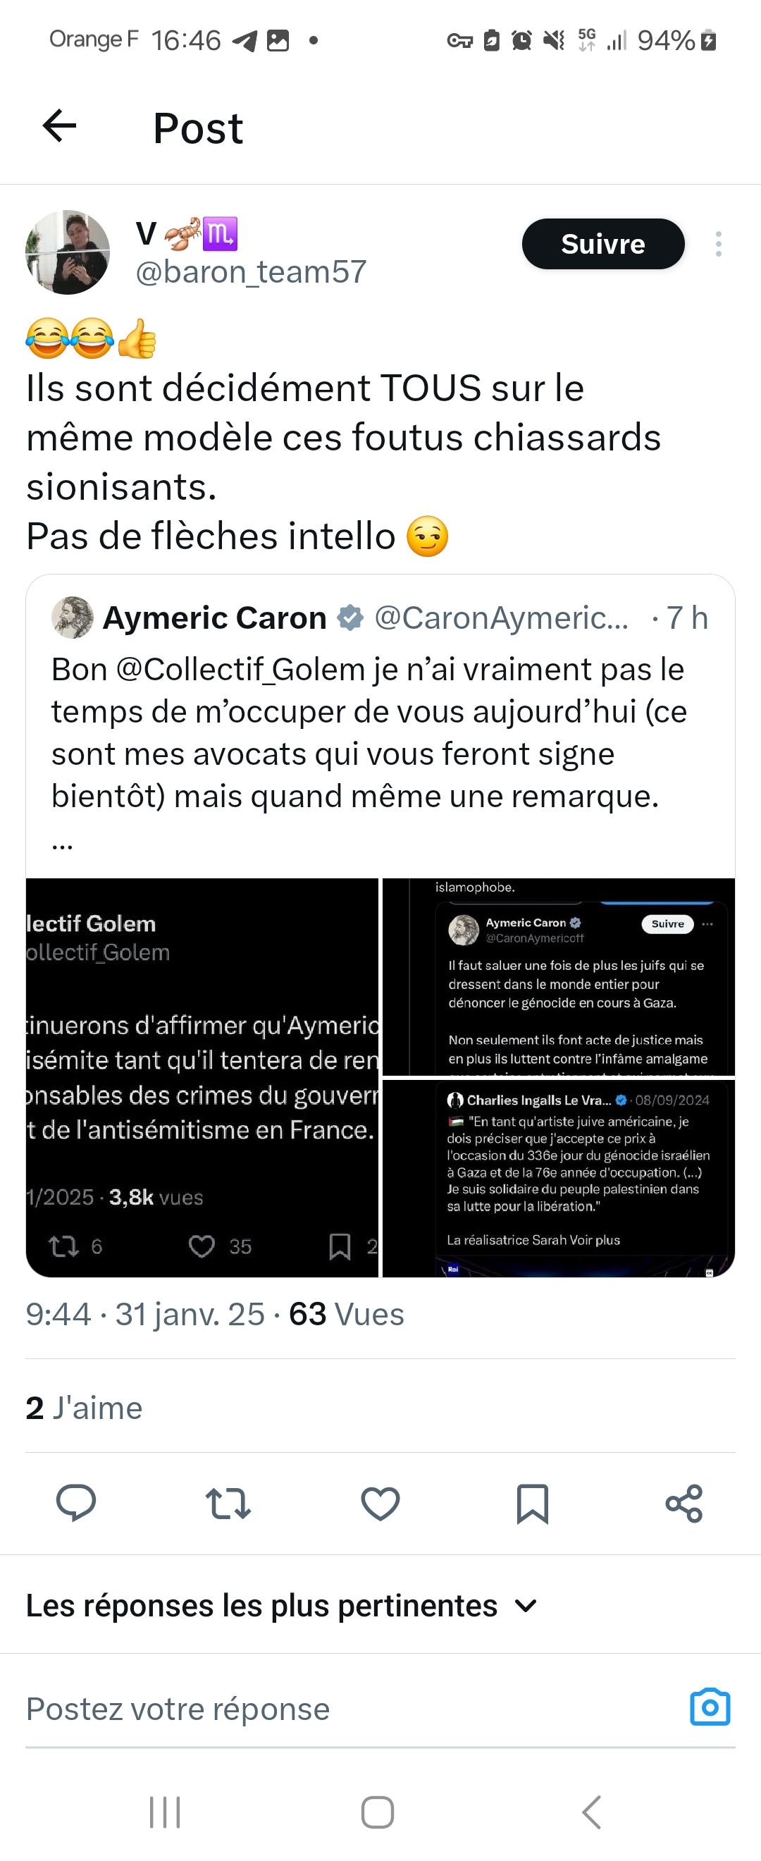The image size is (761, 1861).
Task: Open the Charlies Ingalls screenshot image
Action: click(x=559, y=1177)
